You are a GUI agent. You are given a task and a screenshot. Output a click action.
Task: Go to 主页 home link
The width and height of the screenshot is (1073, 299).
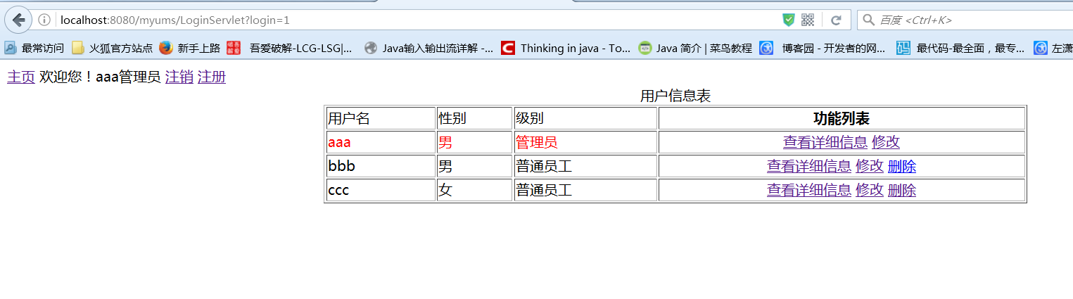click(20, 77)
